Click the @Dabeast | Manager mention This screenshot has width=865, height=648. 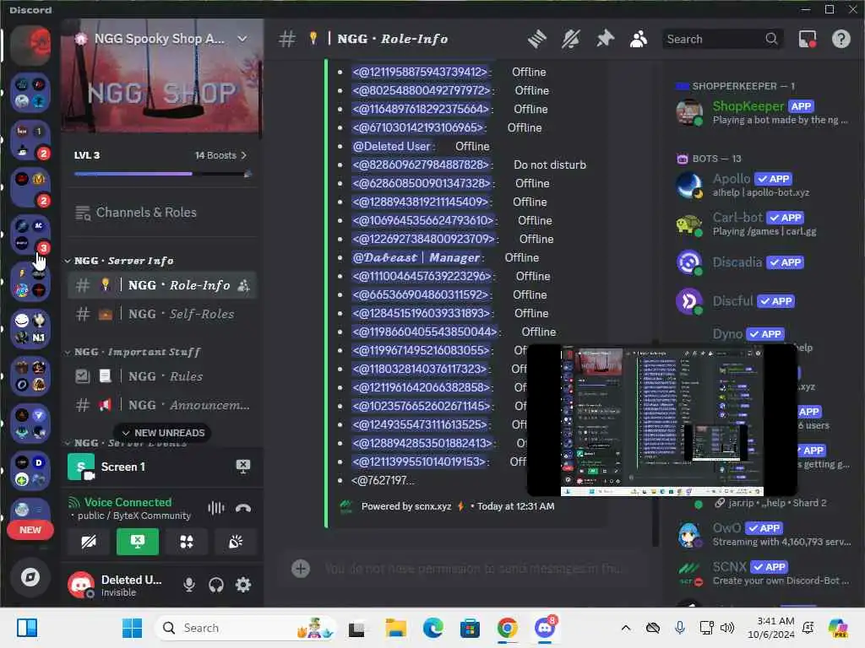tap(416, 258)
